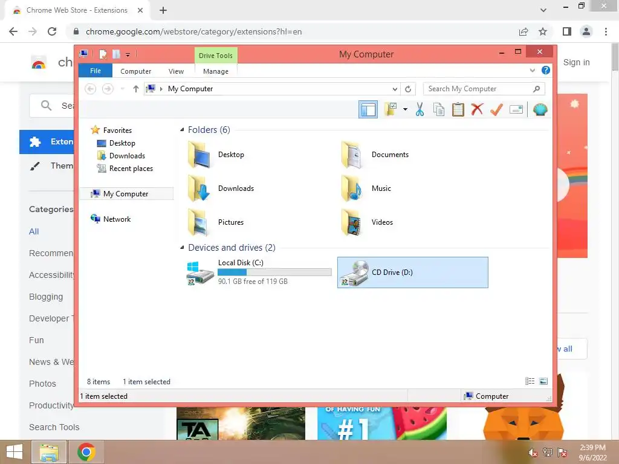Click the New Folder quick access icon
This screenshot has height=464, width=619.
[x=116, y=54]
